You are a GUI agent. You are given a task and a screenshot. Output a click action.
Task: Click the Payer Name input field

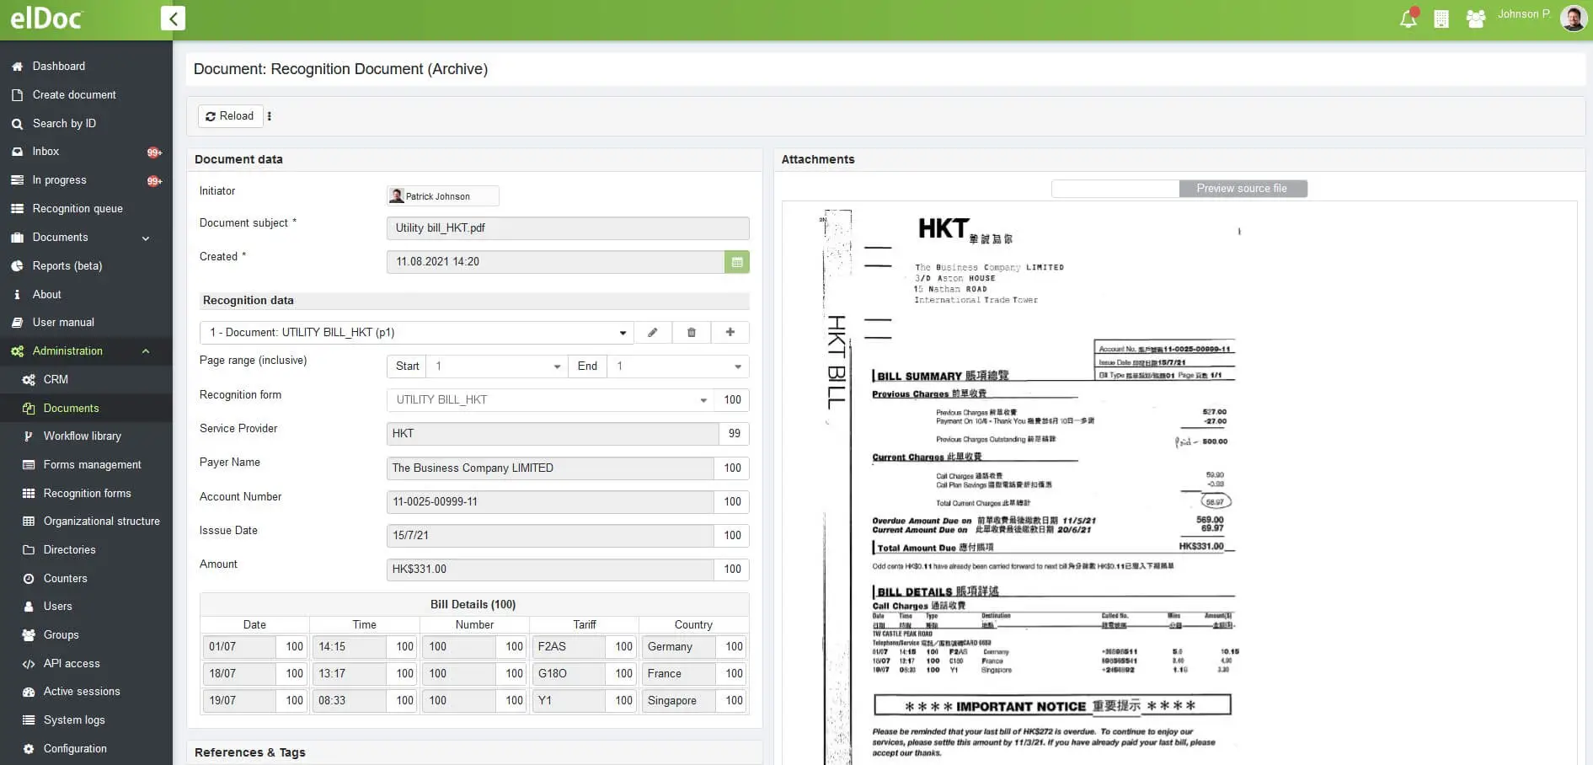pyautogui.click(x=550, y=468)
